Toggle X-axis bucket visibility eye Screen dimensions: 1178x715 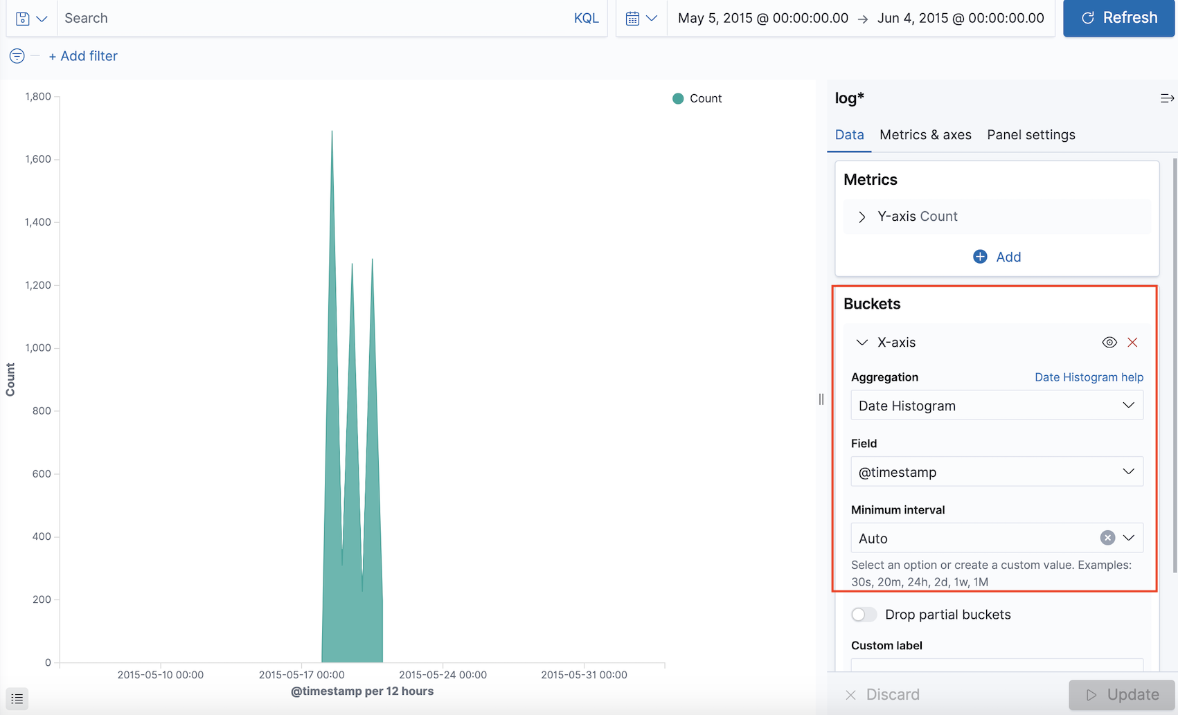point(1109,342)
